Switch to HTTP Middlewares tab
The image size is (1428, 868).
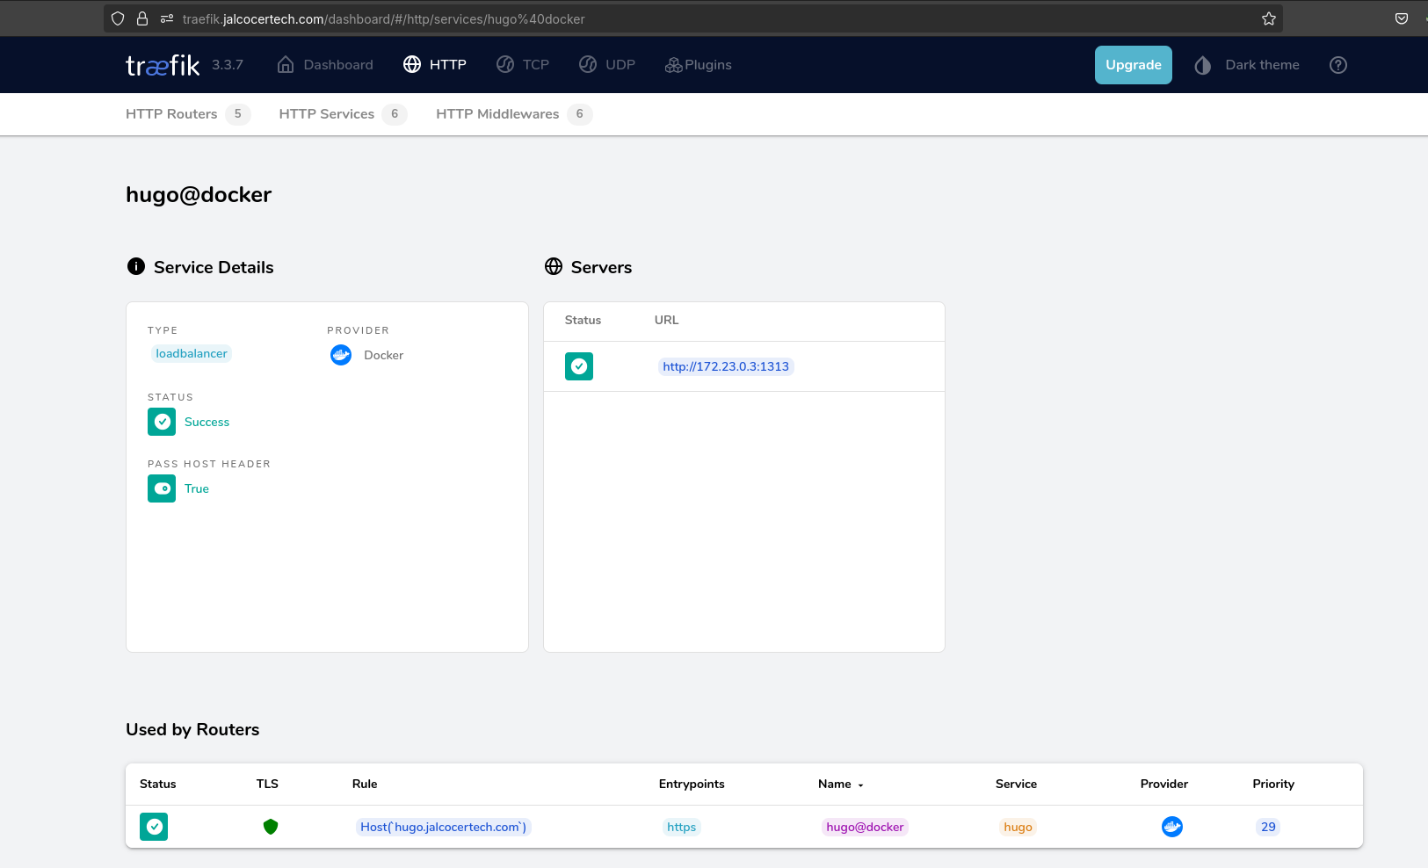514,114
